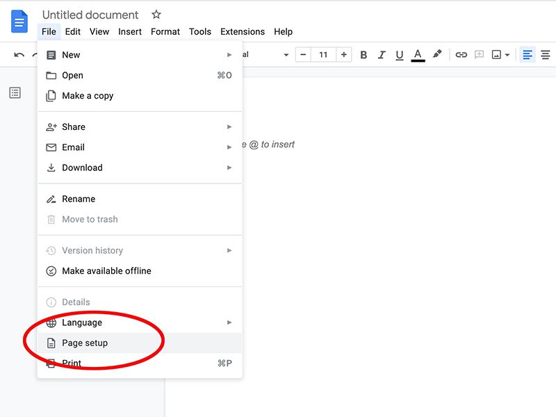Toggle italic formatting
Screen dimensions: 556x417
[382, 55]
